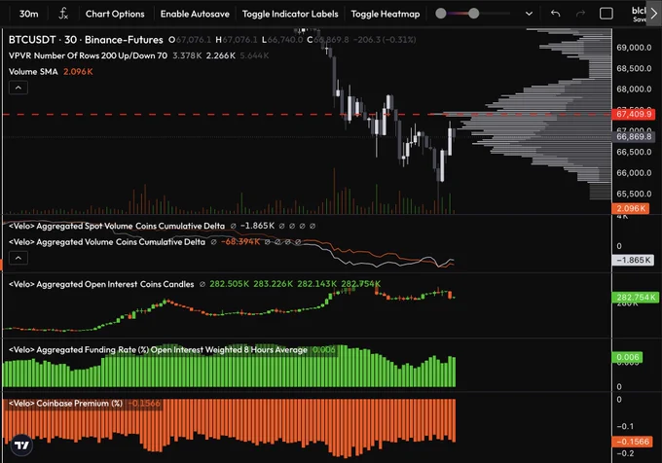
Task: Open the fullscreen square layout icon
Action: [x=607, y=14]
